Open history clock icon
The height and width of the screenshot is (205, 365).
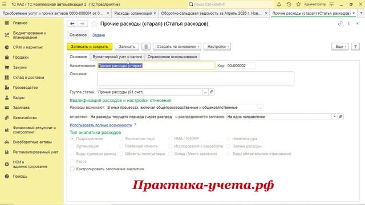point(289,4)
